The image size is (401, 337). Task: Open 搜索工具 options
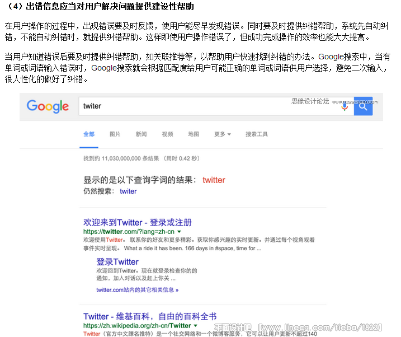[x=257, y=134]
